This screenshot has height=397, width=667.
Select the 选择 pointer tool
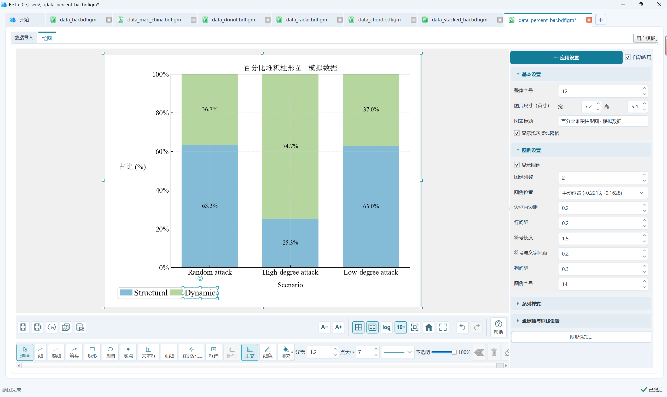point(25,352)
